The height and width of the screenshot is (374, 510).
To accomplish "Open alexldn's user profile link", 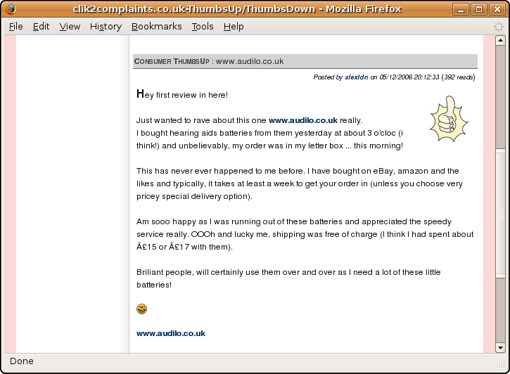I will coord(357,77).
